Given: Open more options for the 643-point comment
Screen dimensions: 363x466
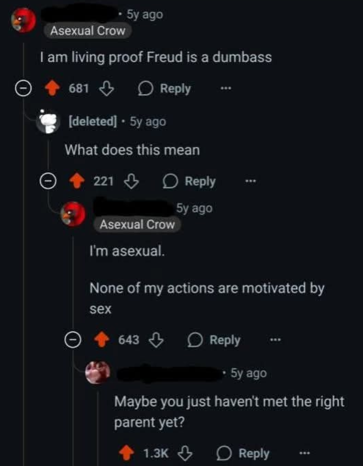Looking at the screenshot, I should (277, 340).
